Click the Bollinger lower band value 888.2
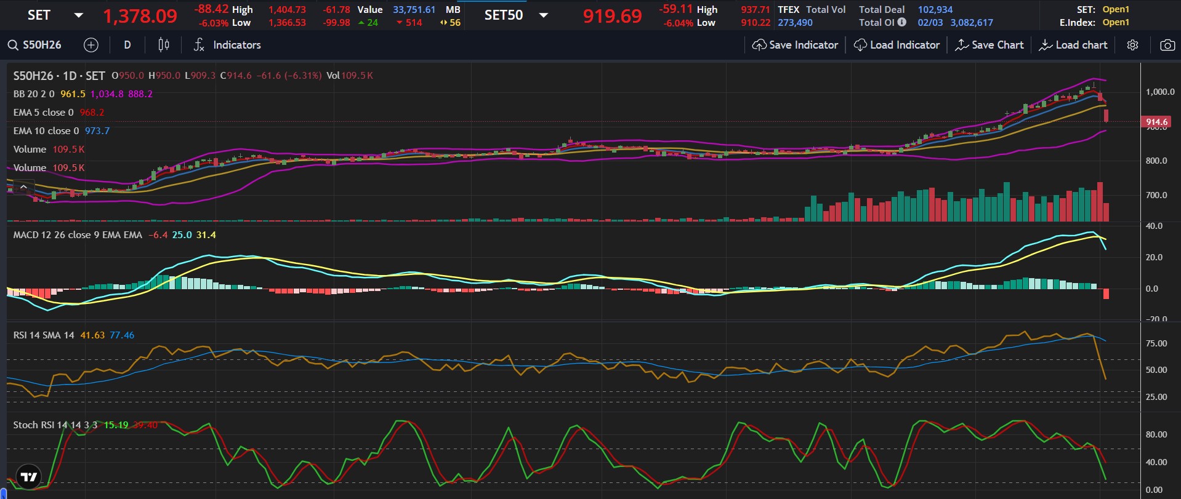Viewport: 1181px width, 499px height. tap(140, 94)
